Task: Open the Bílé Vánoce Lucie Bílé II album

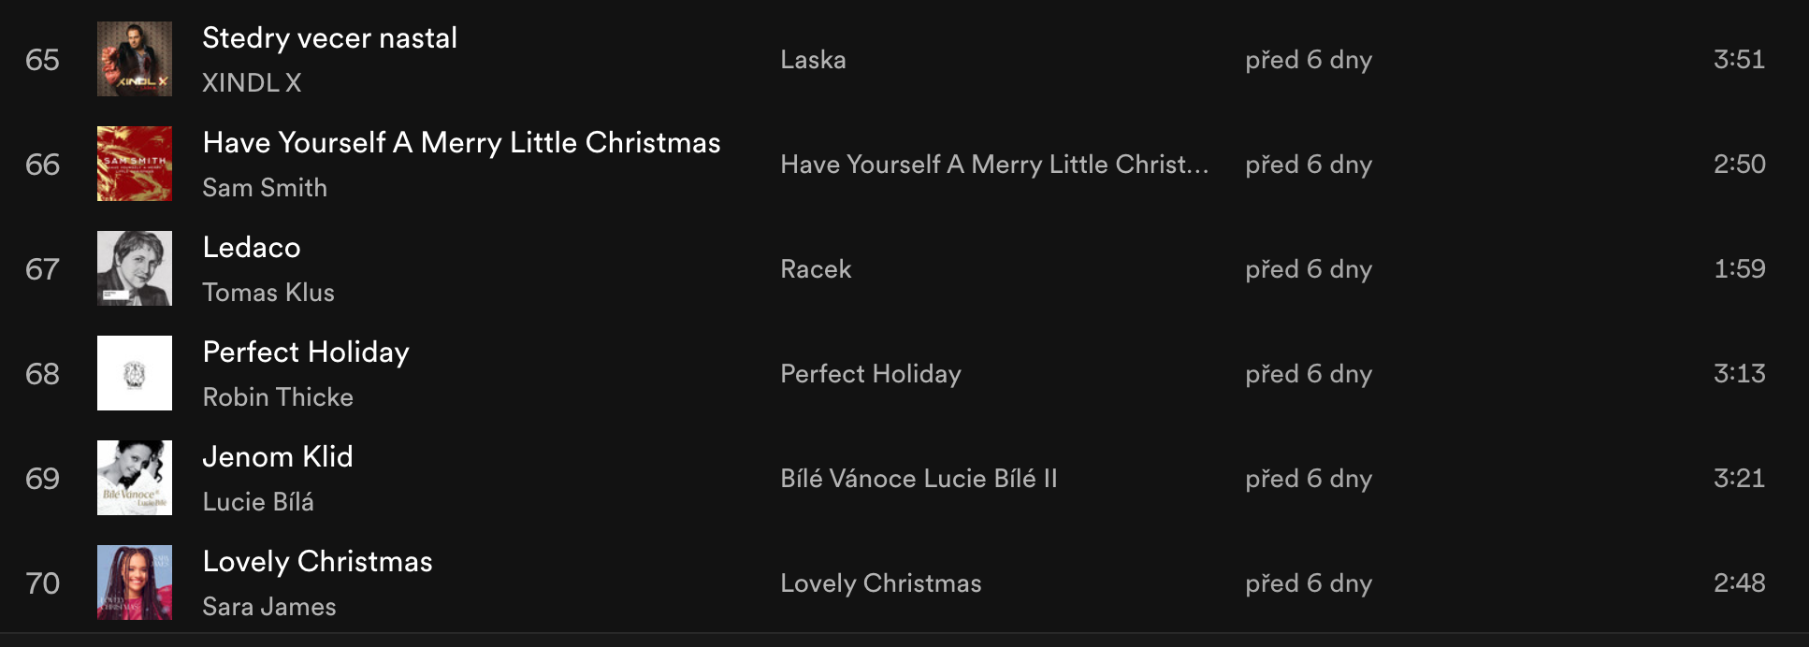Action: [x=919, y=479]
